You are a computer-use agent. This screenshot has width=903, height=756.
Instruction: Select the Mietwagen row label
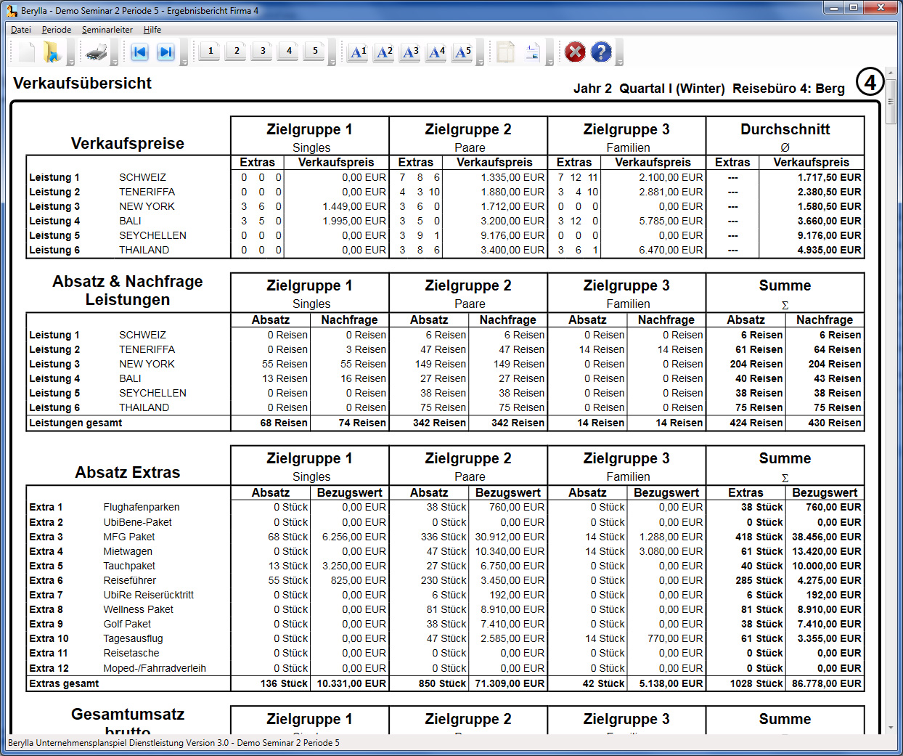point(128,551)
